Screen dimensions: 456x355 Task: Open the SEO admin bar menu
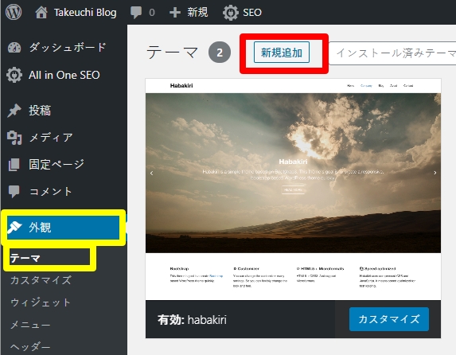tap(252, 13)
